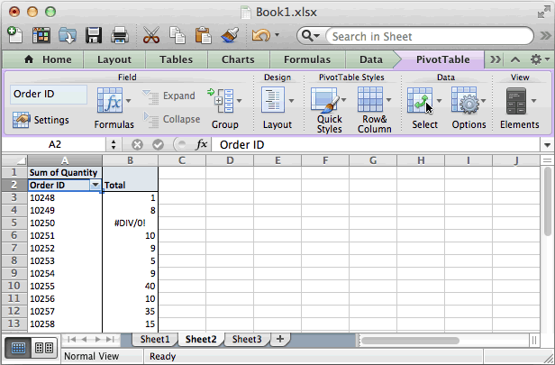The image size is (555, 365).
Task: Open the PivotTable Options gear icon
Action: 466,101
